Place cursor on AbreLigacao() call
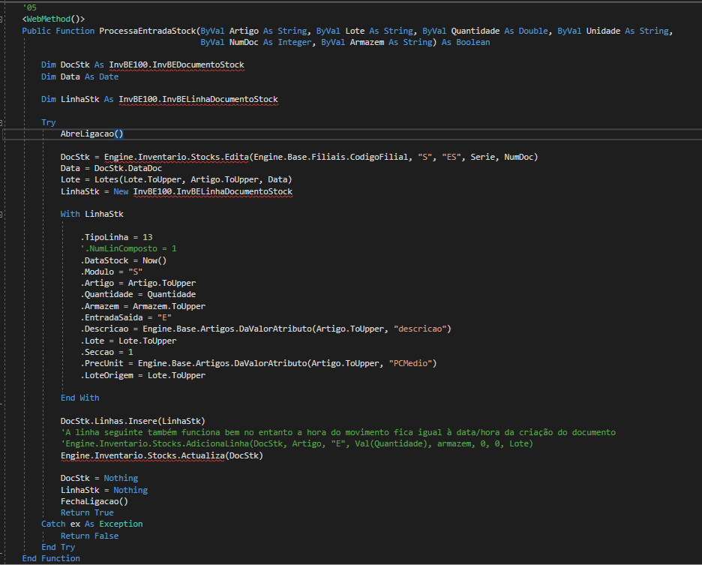Viewport: 702px width, 565px height. [x=91, y=134]
